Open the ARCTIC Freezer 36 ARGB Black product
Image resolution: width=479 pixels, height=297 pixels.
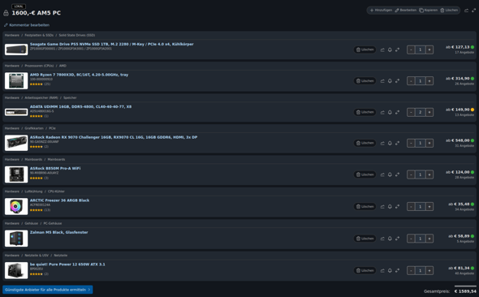(x=59, y=200)
